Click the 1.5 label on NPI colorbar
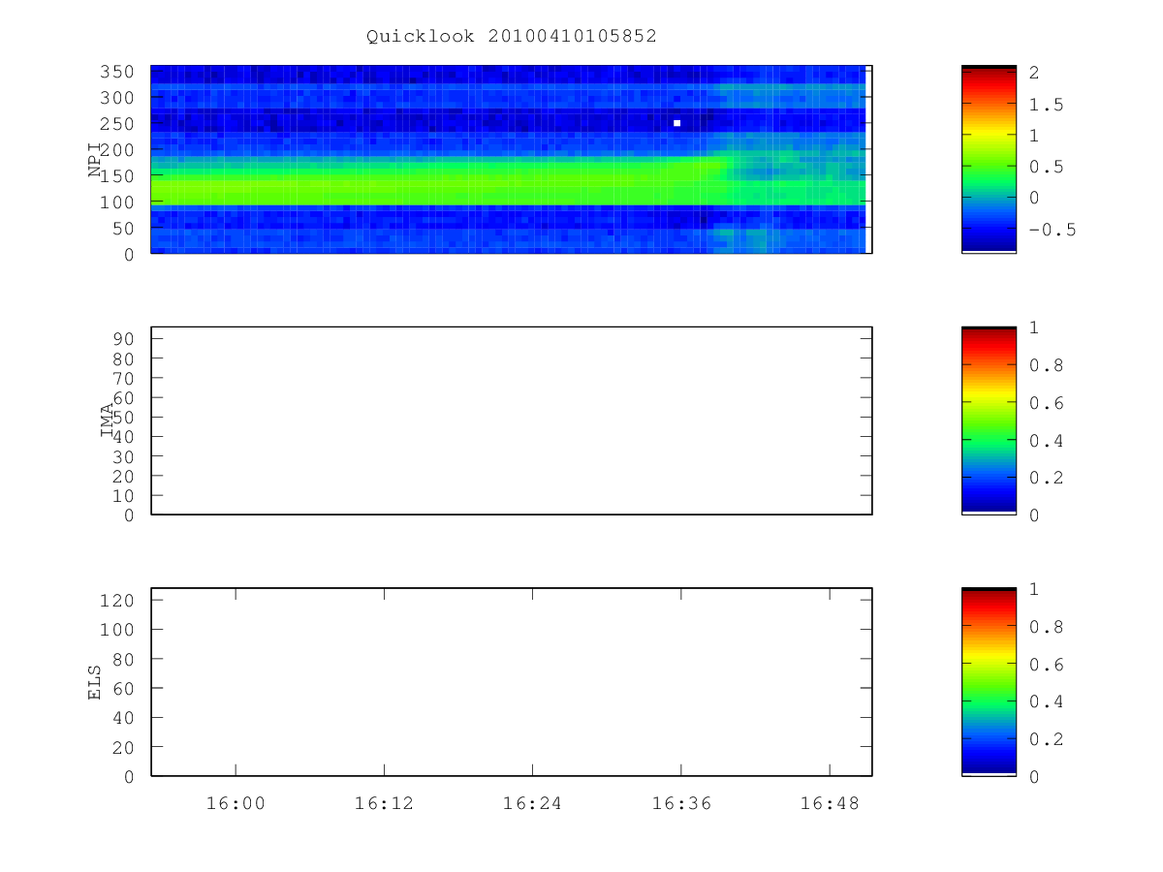The height and width of the screenshot is (872, 1163). click(x=1047, y=105)
